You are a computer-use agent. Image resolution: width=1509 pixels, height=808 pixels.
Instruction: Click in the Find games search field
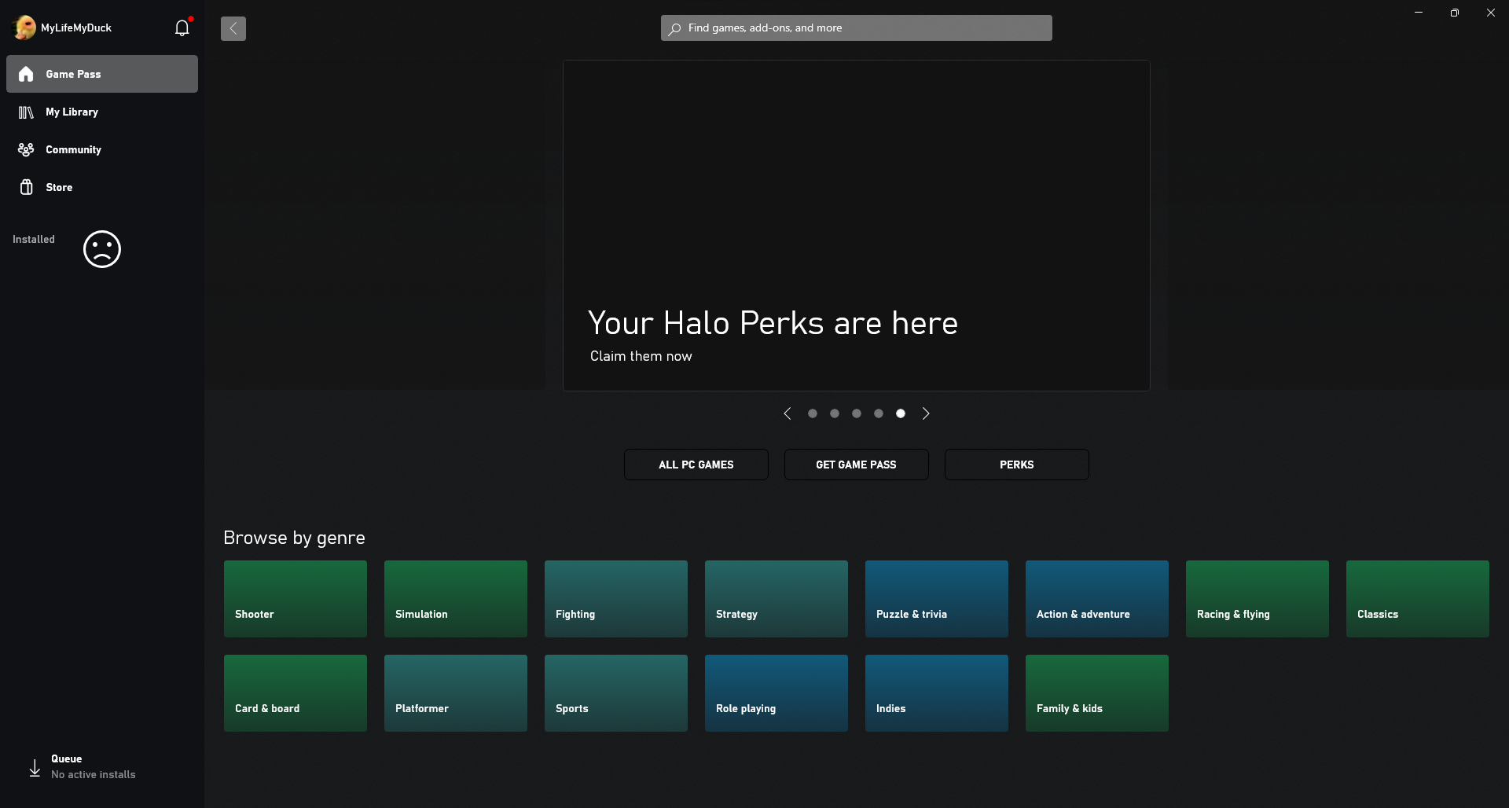(x=857, y=28)
